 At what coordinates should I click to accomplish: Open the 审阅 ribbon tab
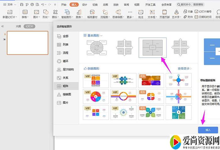pyautogui.click(x=126, y=5)
